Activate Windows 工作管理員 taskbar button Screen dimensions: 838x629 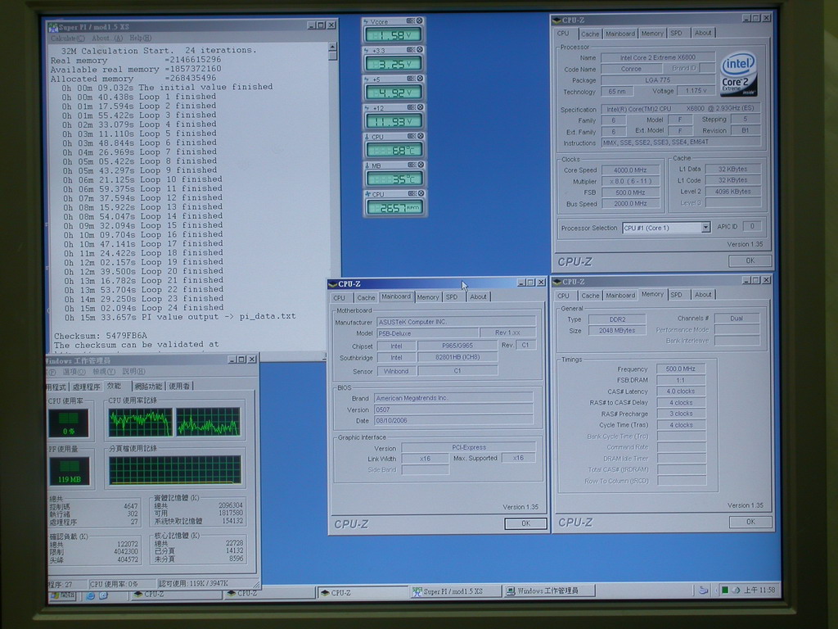tap(549, 591)
